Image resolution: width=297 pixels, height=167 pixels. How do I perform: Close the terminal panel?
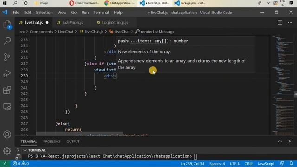[x=290, y=141]
